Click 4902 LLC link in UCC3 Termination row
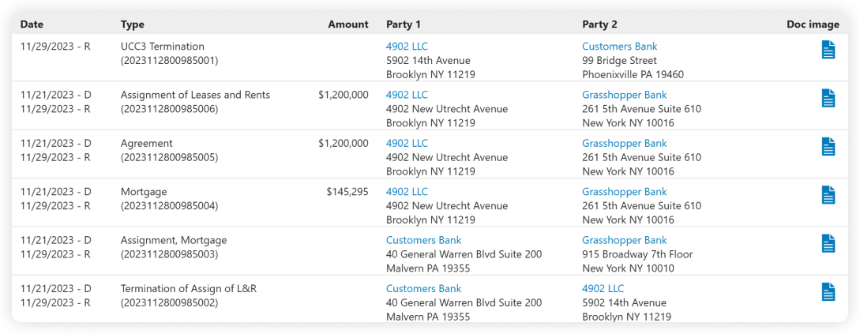Image resolution: width=860 pixels, height=334 pixels. 407,47
